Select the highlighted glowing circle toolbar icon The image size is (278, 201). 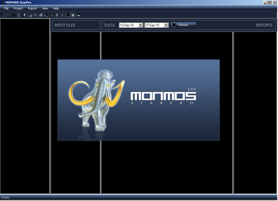point(73,15)
